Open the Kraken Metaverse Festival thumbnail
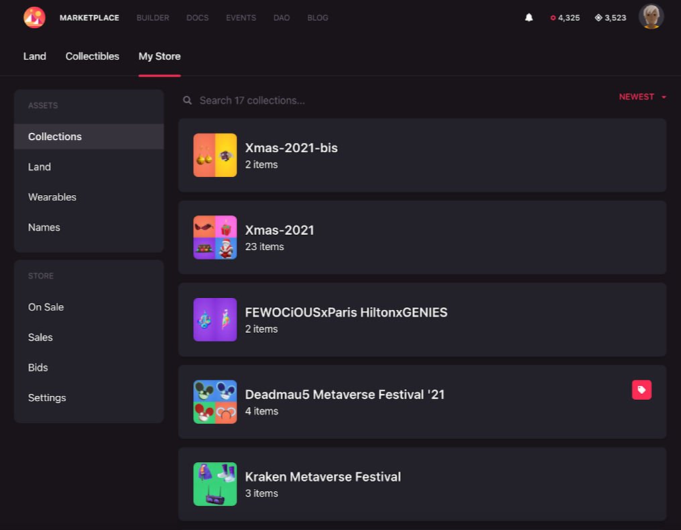 pos(215,484)
